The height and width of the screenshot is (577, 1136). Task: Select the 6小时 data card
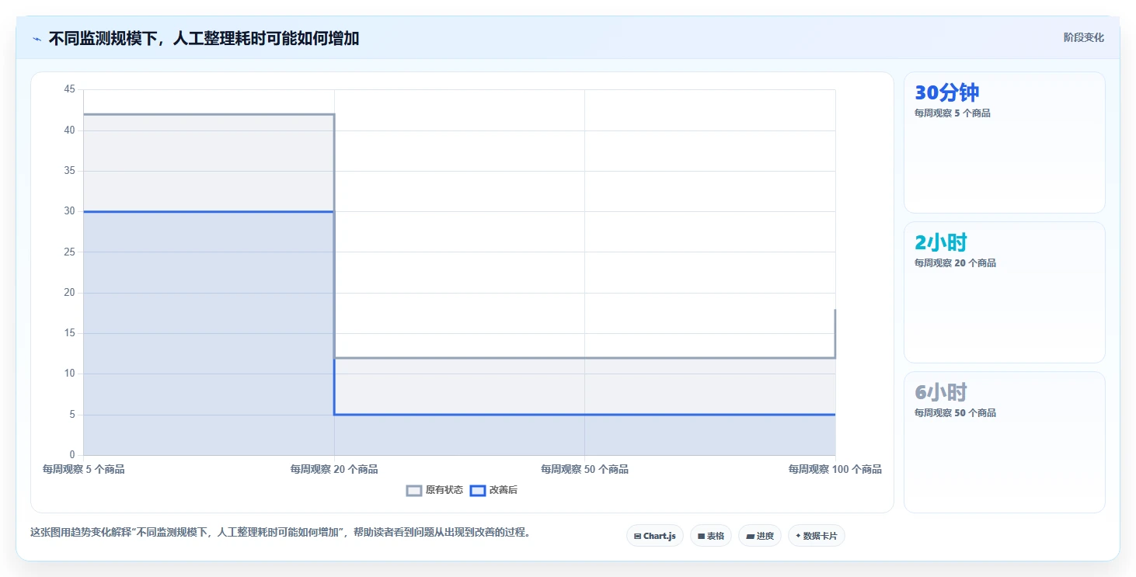point(1004,442)
